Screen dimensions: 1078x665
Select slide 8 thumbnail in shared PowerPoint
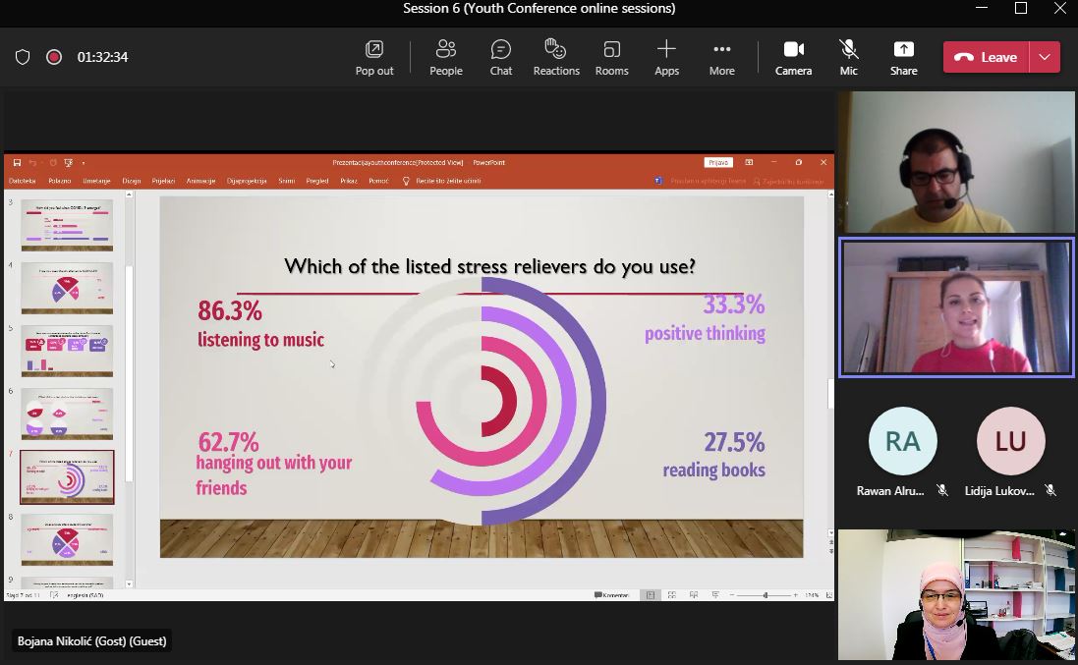point(67,538)
